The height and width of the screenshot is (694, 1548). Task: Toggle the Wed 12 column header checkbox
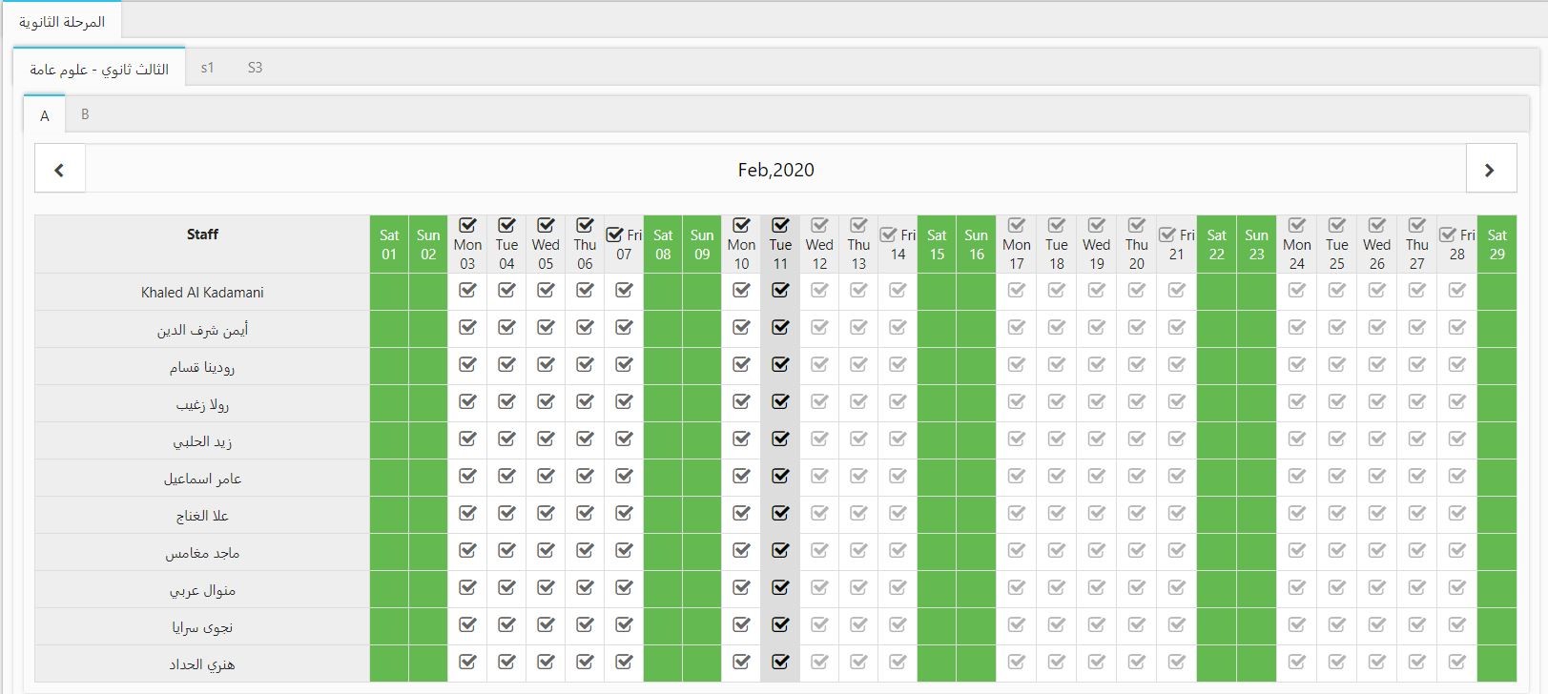819,226
